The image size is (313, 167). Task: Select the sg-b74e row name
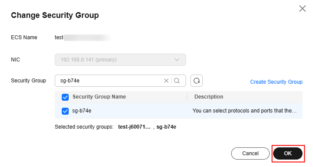82,111
